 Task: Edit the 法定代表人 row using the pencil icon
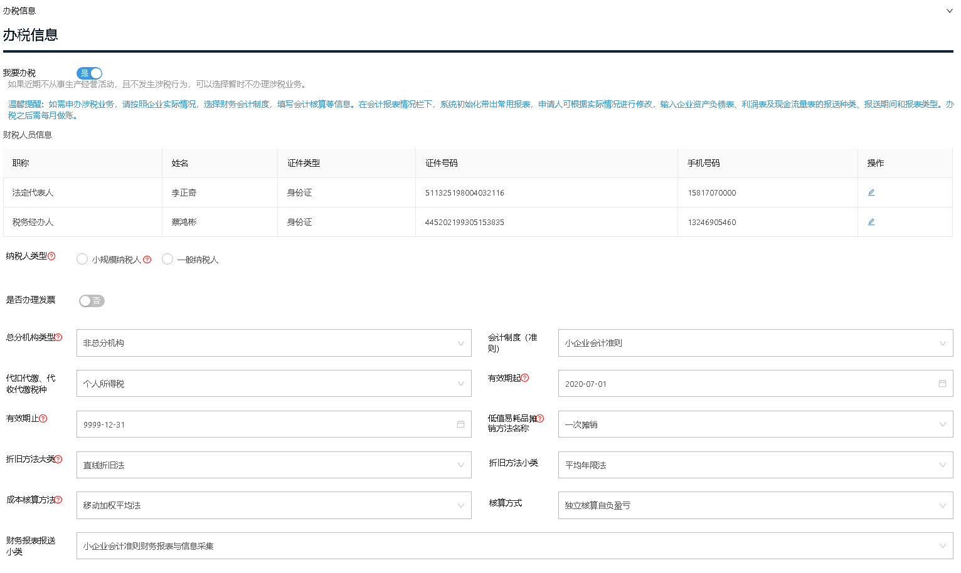[x=871, y=192]
